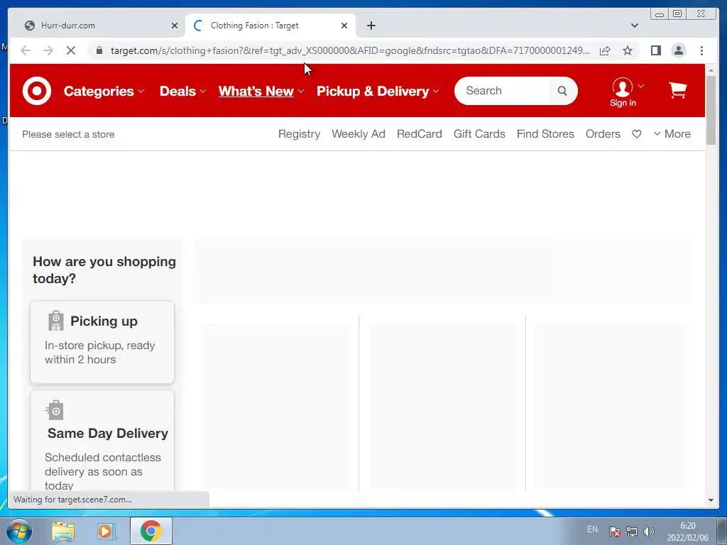Expand the More links dropdown

pyautogui.click(x=672, y=134)
